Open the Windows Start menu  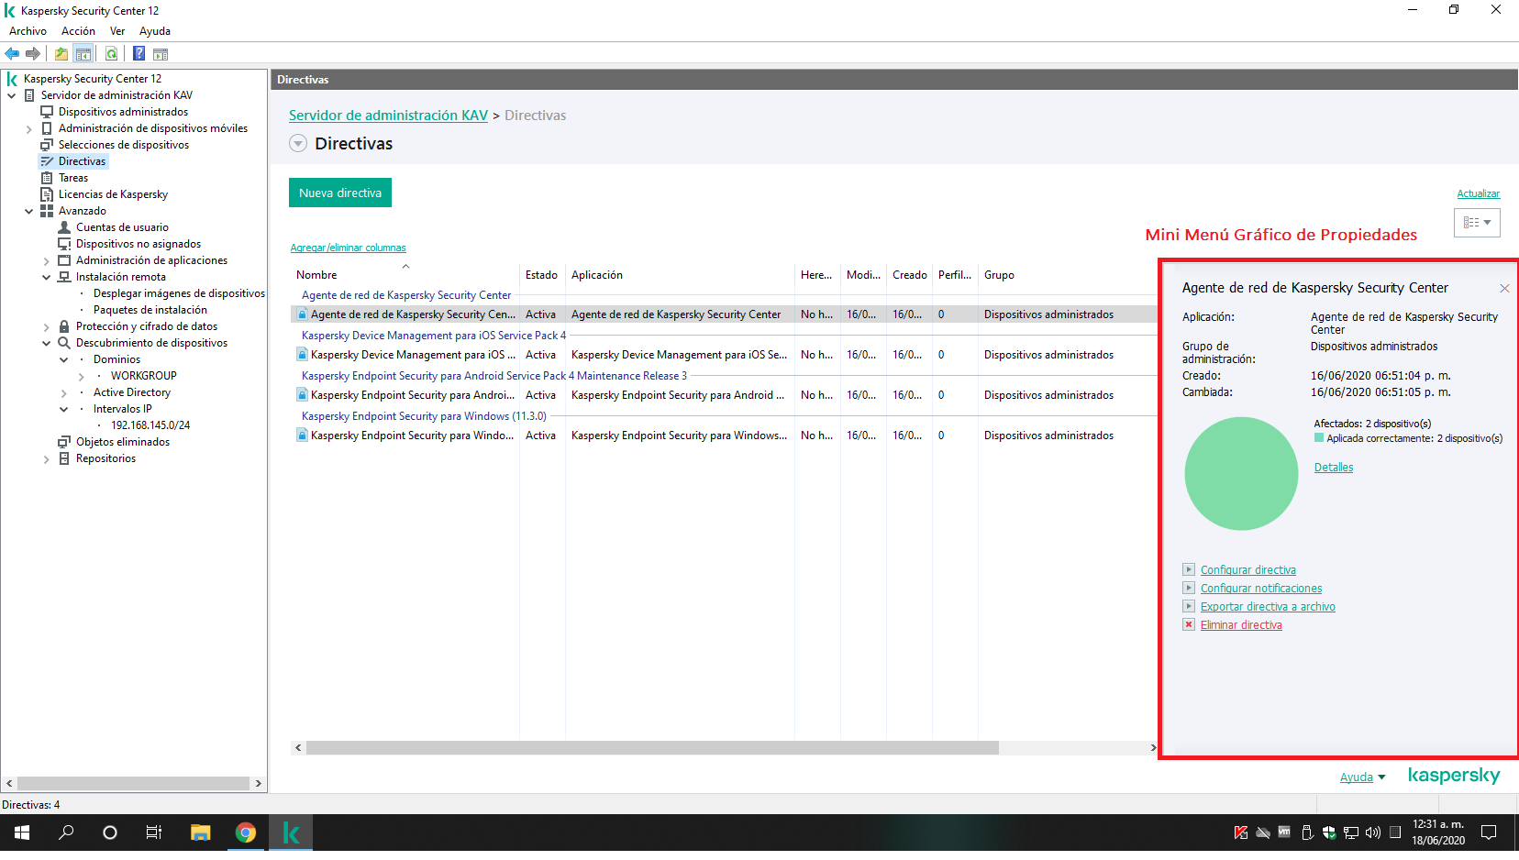[x=22, y=832]
